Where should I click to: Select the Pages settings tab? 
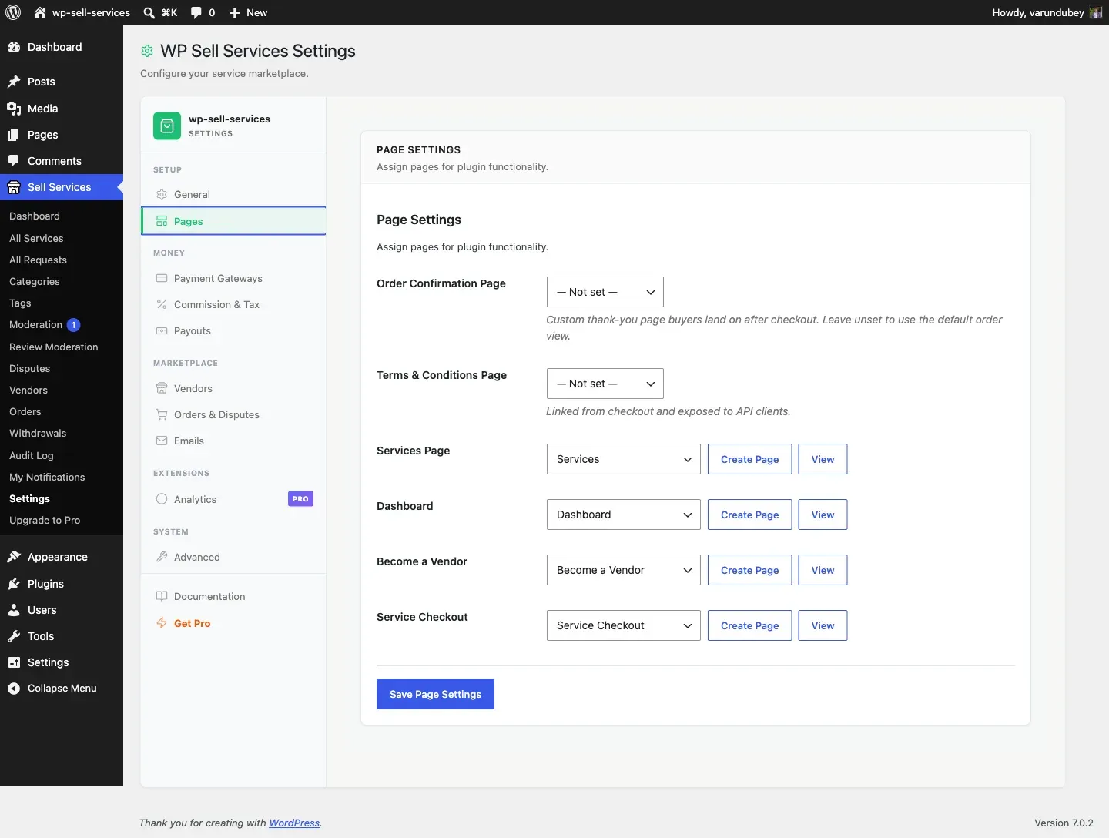[233, 221]
